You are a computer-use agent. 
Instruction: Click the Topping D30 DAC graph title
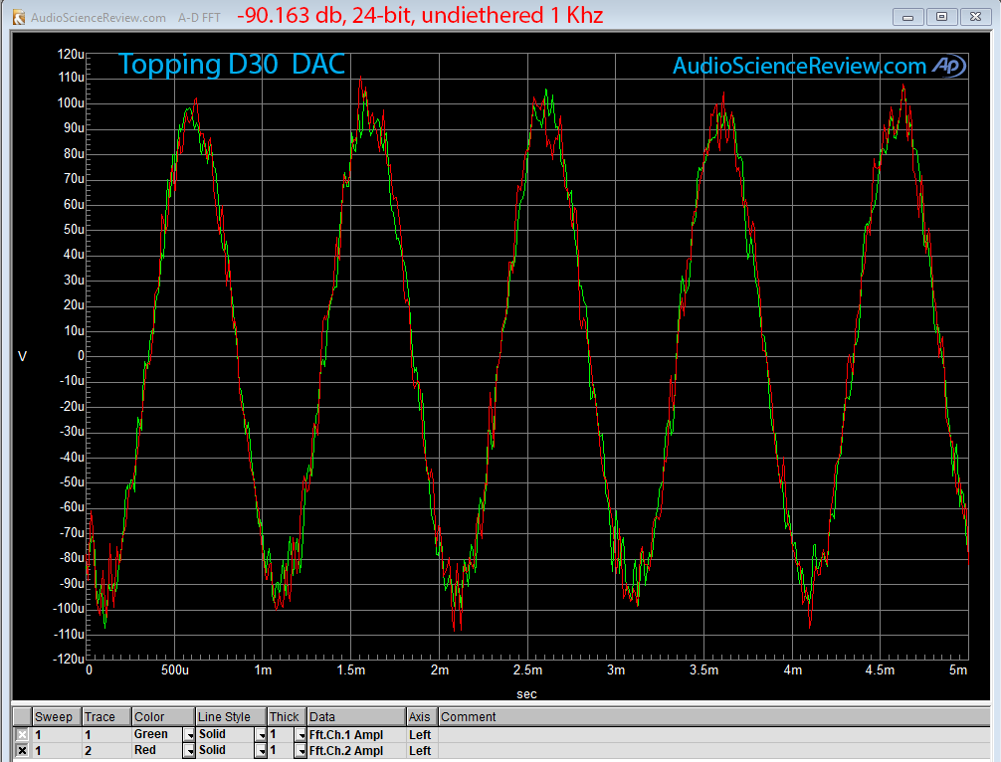click(232, 65)
